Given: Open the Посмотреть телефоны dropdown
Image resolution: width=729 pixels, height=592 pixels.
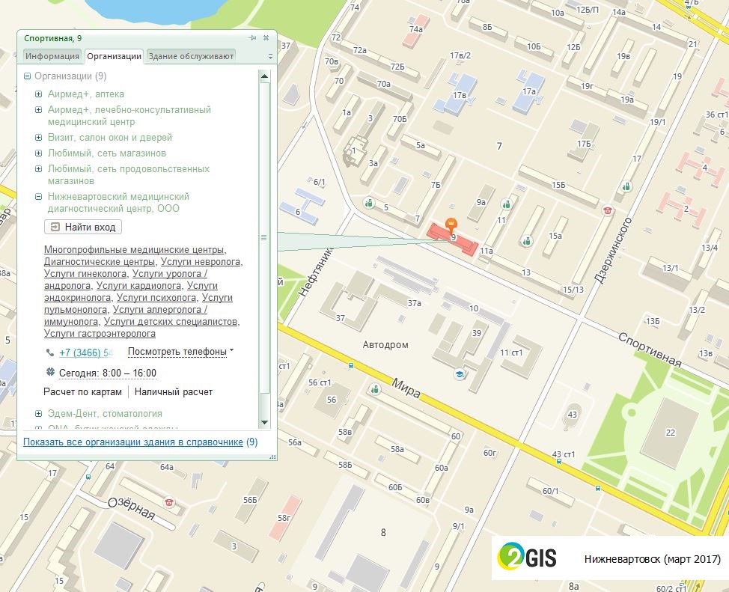Looking at the screenshot, I should pyautogui.click(x=180, y=352).
